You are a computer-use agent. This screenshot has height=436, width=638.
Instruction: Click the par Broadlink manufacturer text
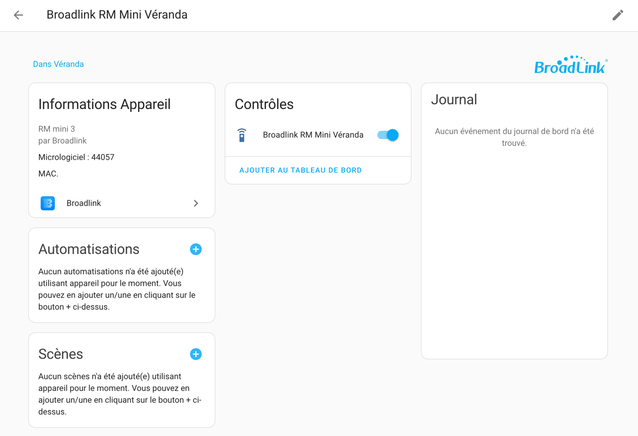62,141
